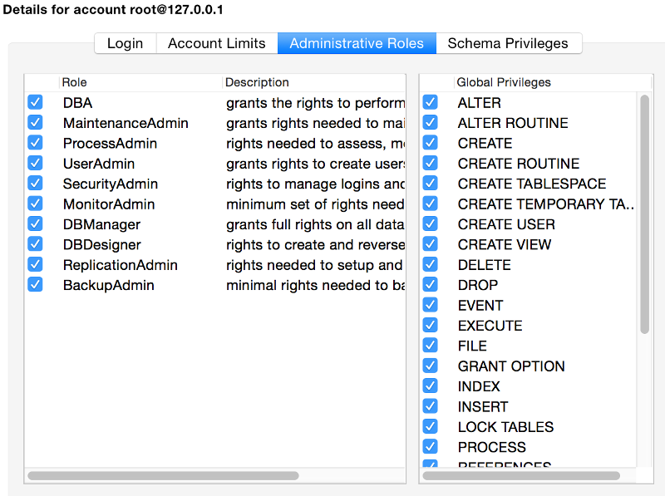The width and height of the screenshot is (665, 496).
Task: Select the EXECUTE privilege label
Action: click(490, 326)
